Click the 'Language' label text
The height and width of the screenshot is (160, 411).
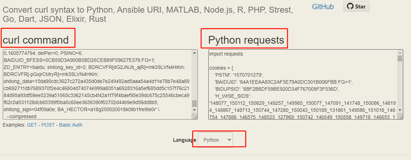184,140
